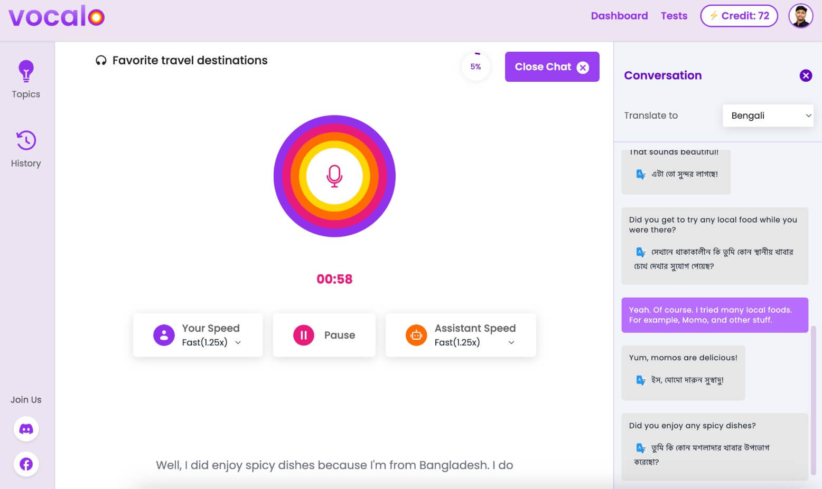Expand the Your Speed Fast(1.25x) dropdown
This screenshot has width=822, height=489.
tap(212, 342)
